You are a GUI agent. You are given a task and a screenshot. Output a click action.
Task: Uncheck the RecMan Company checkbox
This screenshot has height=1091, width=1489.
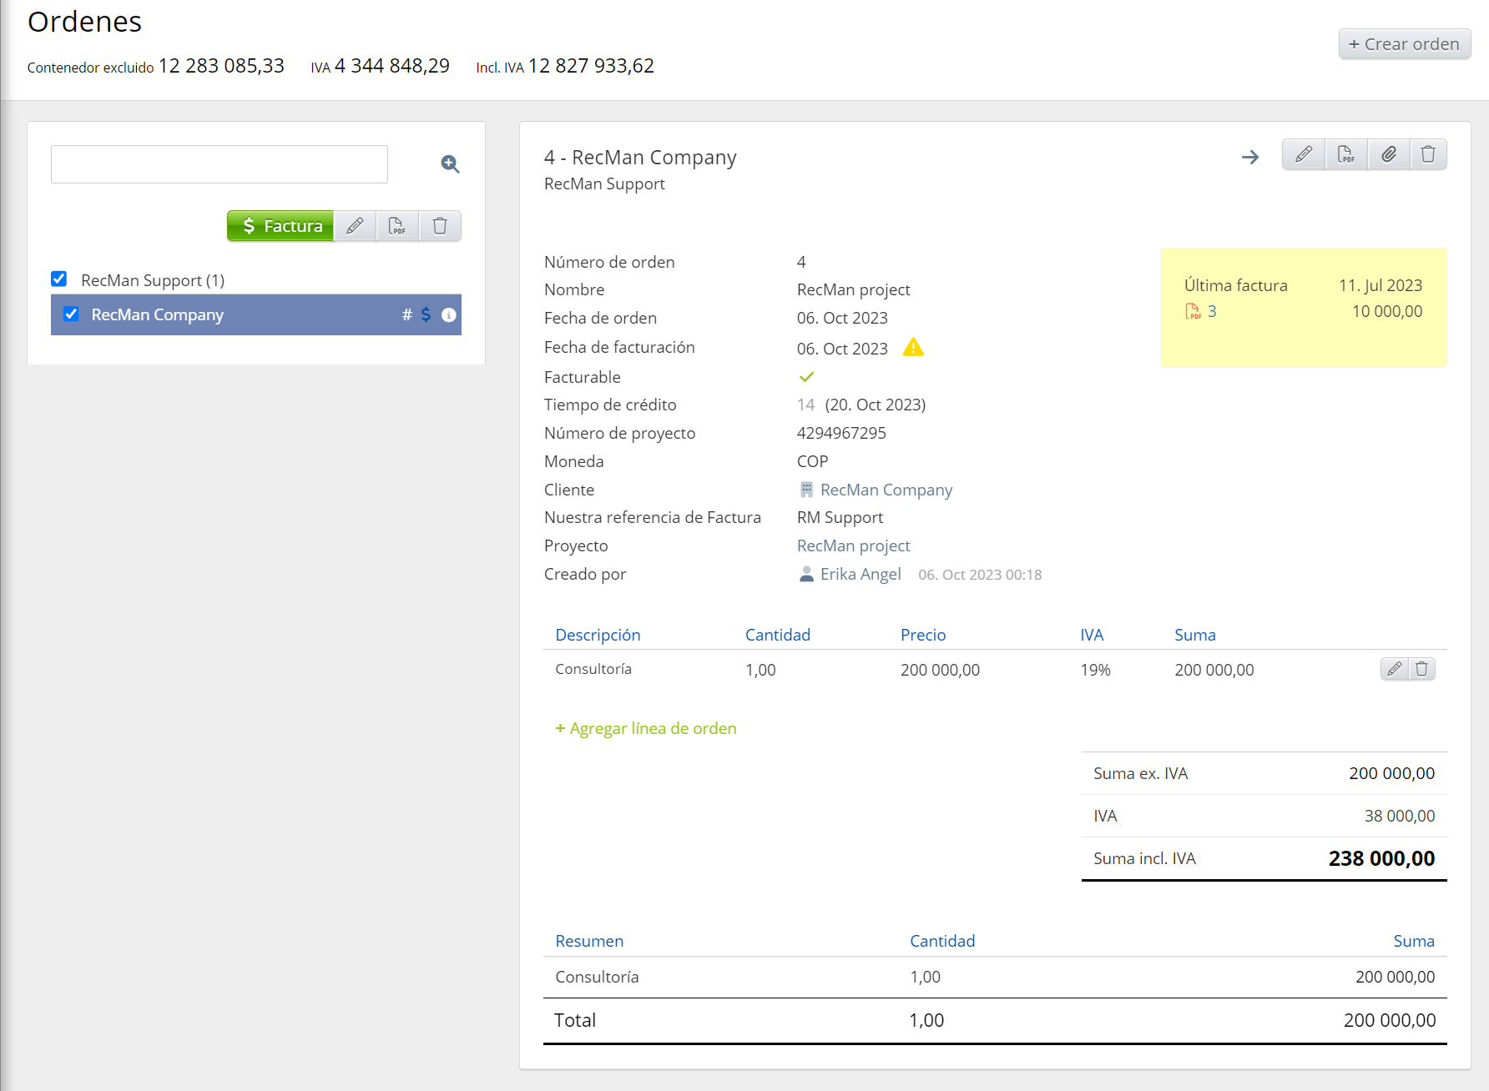pyautogui.click(x=71, y=314)
